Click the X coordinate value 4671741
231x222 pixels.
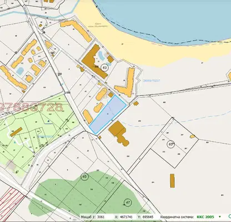pyautogui.click(x=126, y=217)
